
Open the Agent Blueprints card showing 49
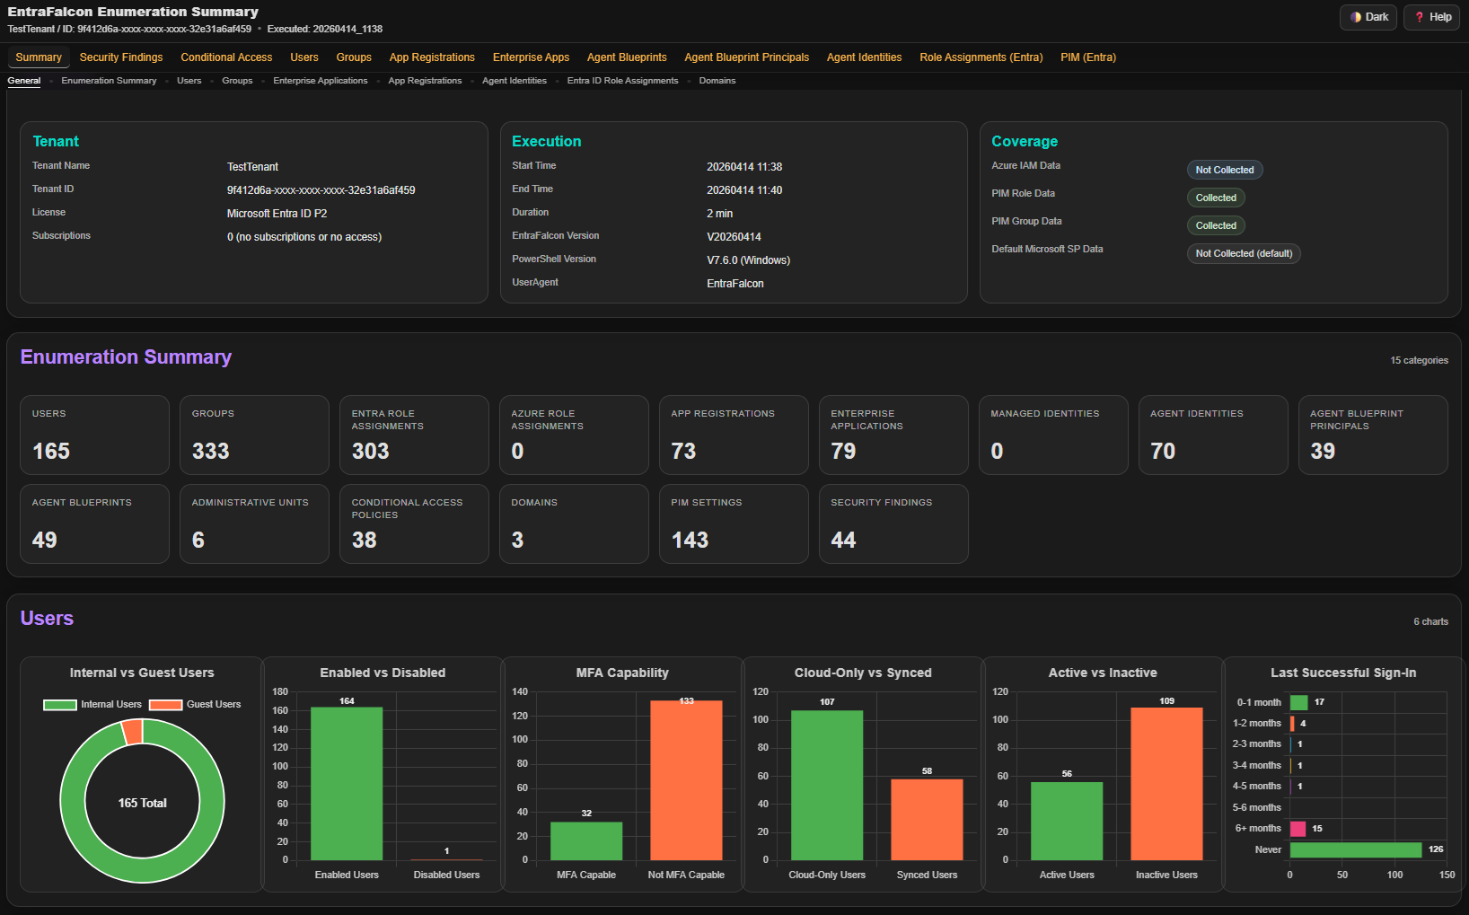coord(94,523)
